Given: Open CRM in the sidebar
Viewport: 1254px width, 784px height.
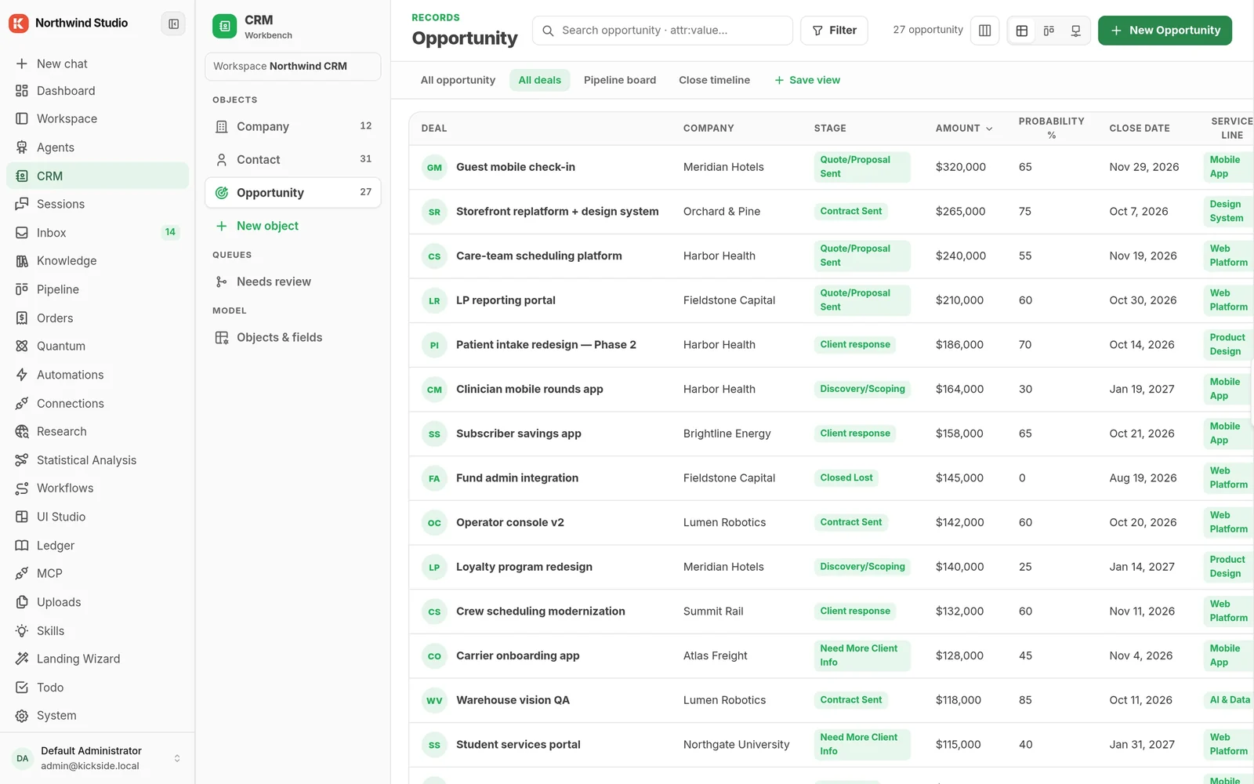Looking at the screenshot, I should tap(97, 176).
